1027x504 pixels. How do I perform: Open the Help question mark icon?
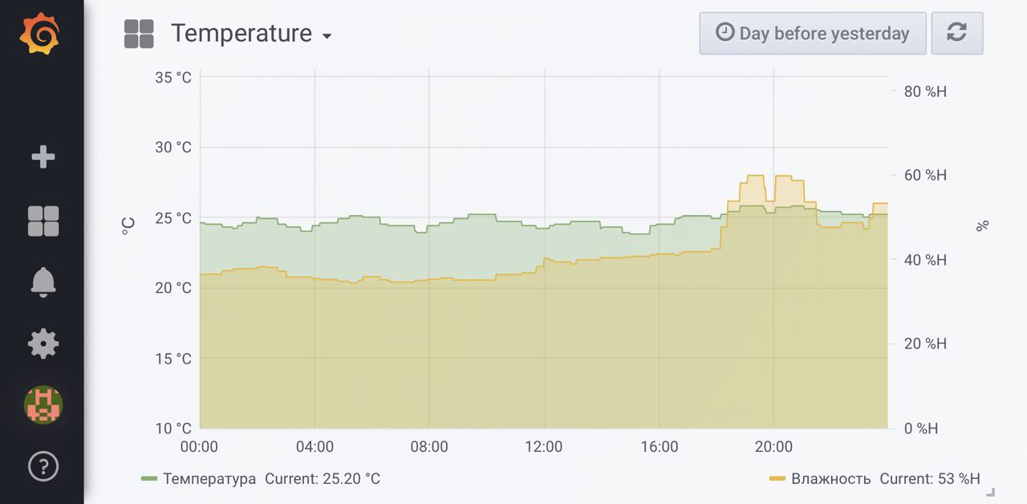tap(43, 466)
